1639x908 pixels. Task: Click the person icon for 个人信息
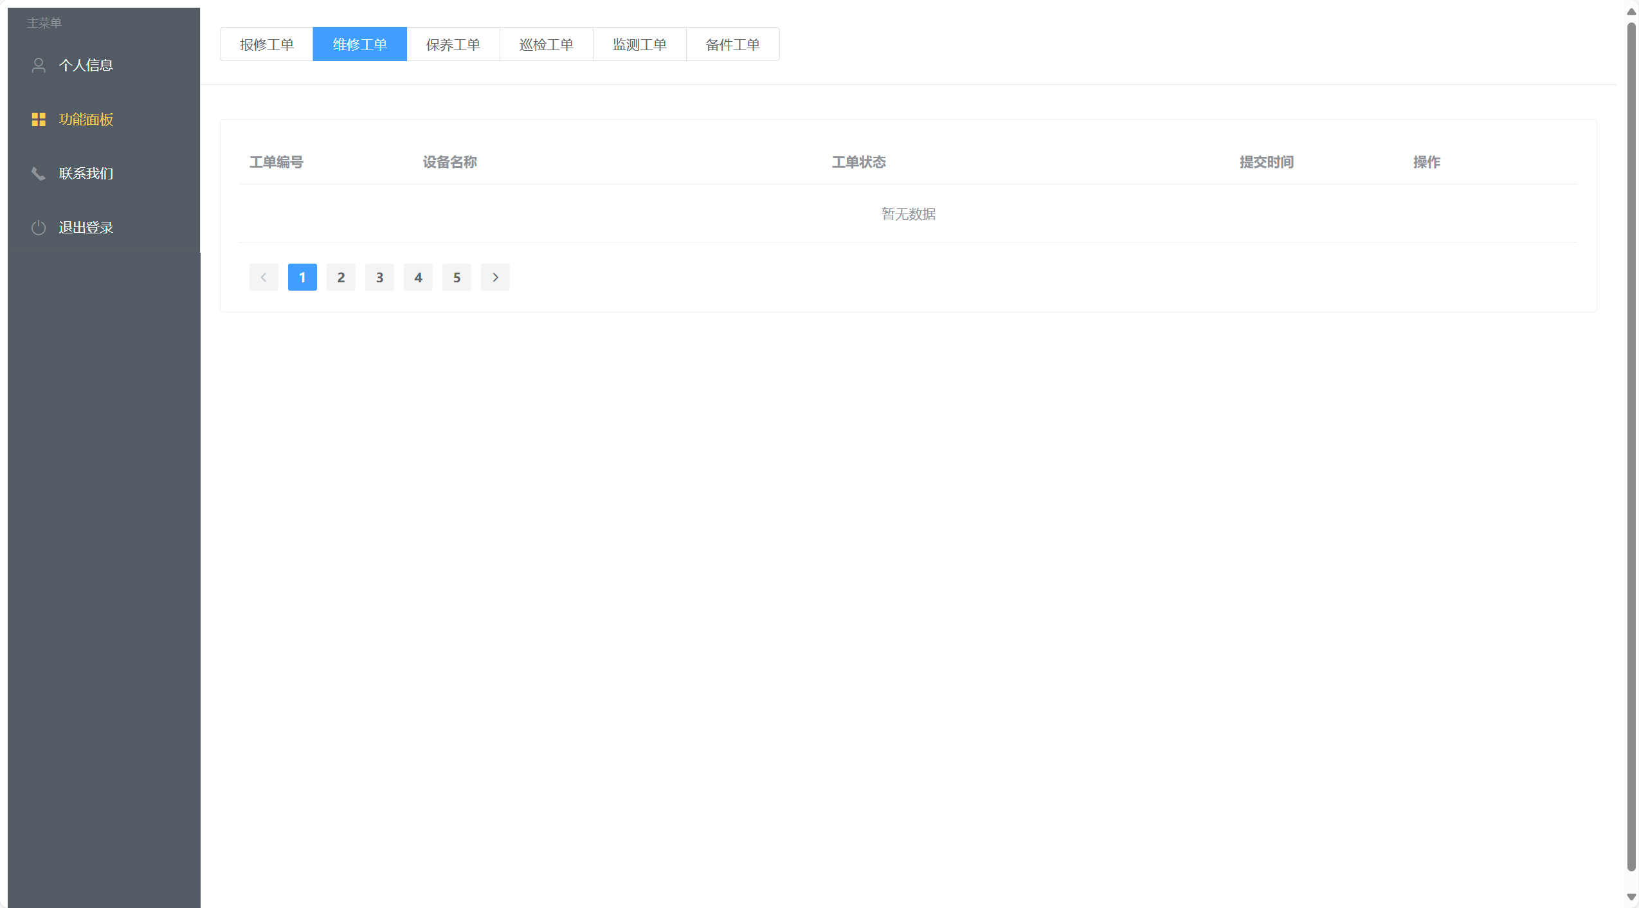[x=39, y=65]
